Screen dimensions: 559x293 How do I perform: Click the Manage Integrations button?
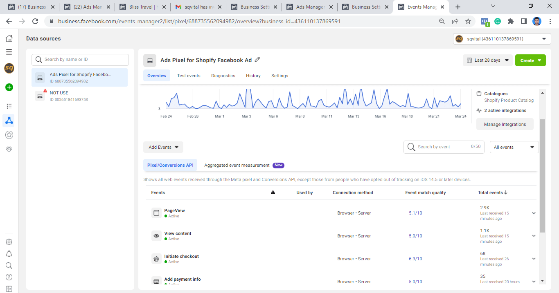point(505,124)
